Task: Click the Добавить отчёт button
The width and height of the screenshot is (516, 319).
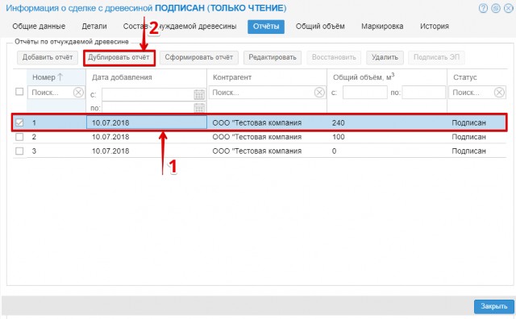Action: [48, 57]
